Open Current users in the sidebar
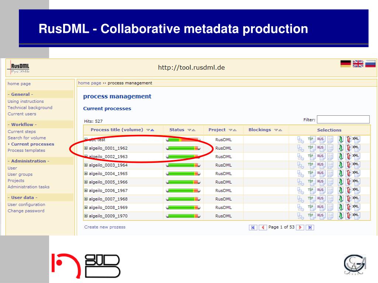378x283 pixels. [22, 114]
